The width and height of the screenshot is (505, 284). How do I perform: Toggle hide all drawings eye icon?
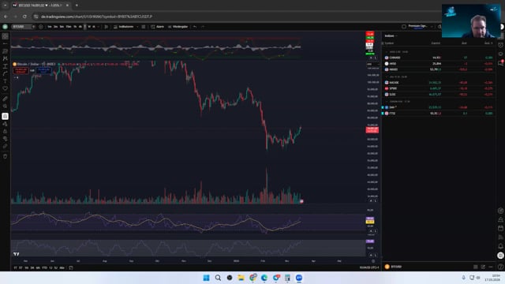[x=6, y=139]
